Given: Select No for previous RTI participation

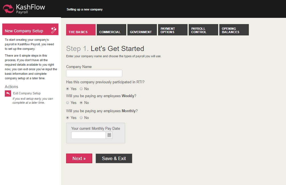Looking at the screenshot, I should click(81, 89).
